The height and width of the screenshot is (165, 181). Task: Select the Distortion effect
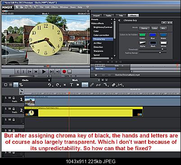click(98, 47)
